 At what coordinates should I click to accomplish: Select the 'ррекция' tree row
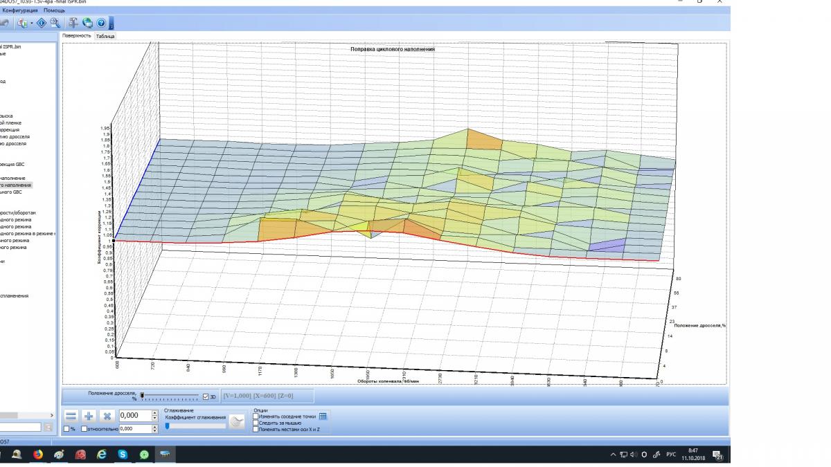[x=10, y=129]
